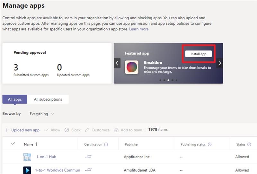This screenshot has height=174, width=257.
Task: Click the 1-to-1 Worldvds app icon
Action: [x=27, y=170]
